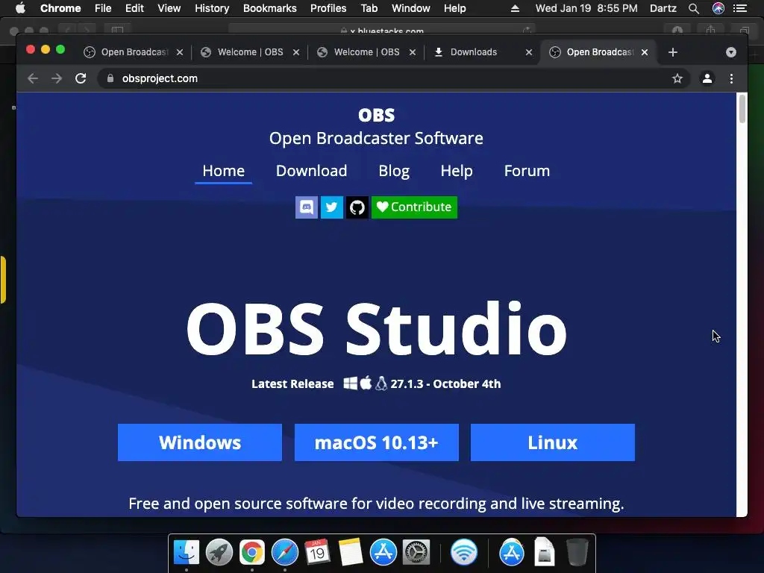Image resolution: width=764 pixels, height=573 pixels.
Task: Open the Profiles menu
Action: tap(328, 8)
